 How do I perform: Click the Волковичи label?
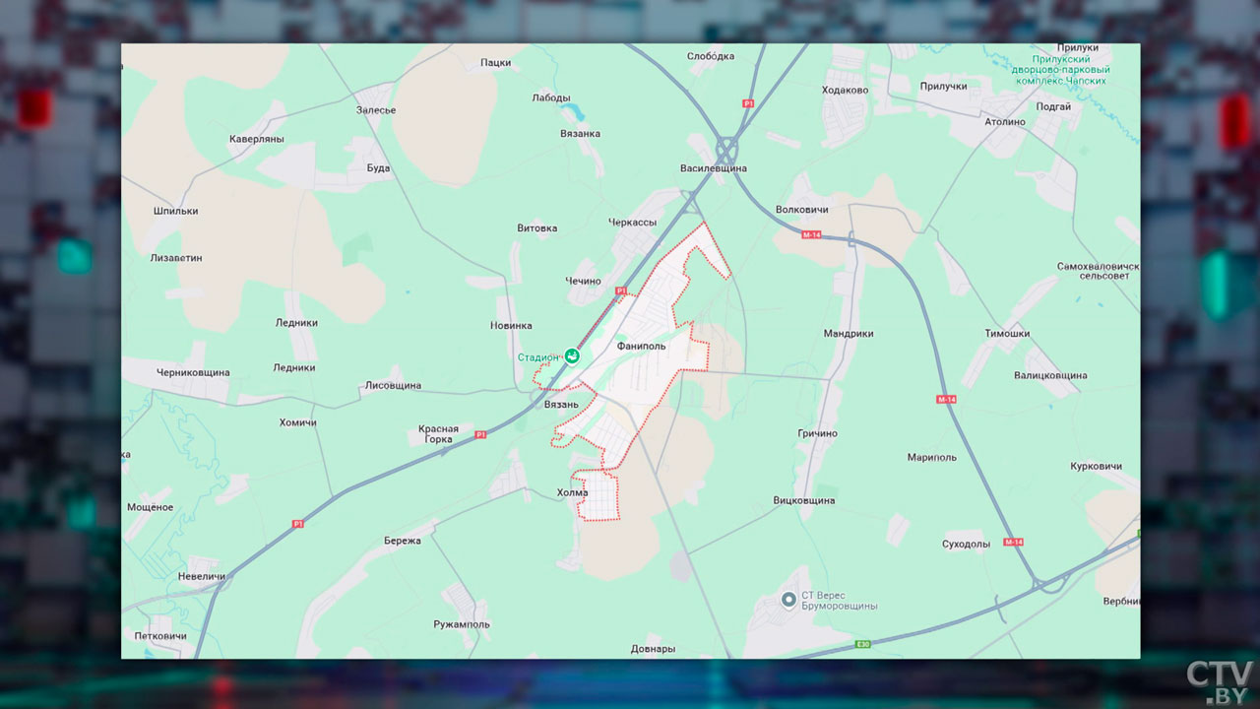tap(802, 210)
